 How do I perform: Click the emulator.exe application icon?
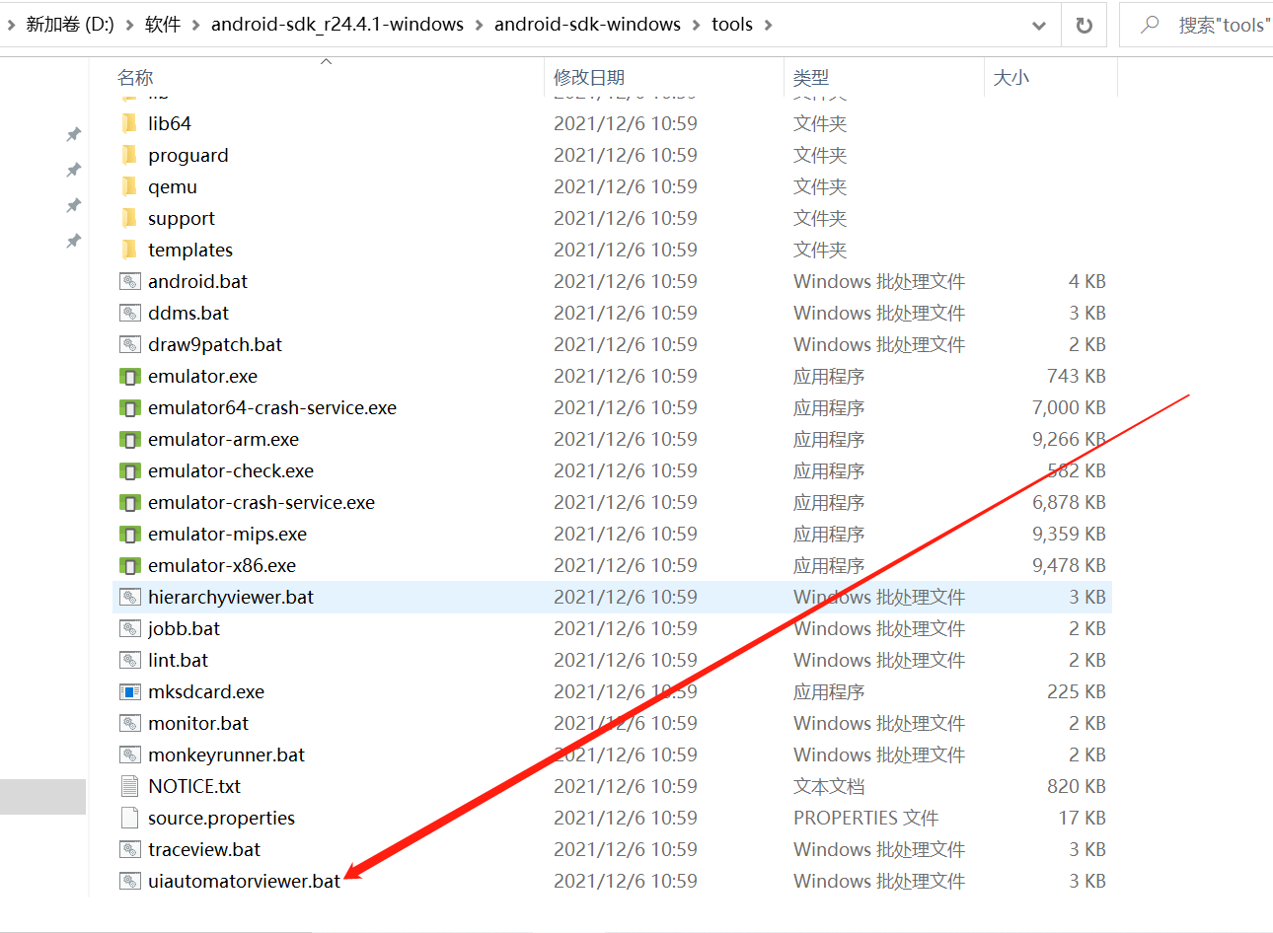[129, 376]
